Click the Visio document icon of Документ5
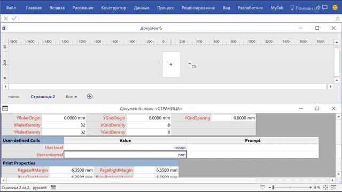The image size is (342, 192). click(5, 28)
